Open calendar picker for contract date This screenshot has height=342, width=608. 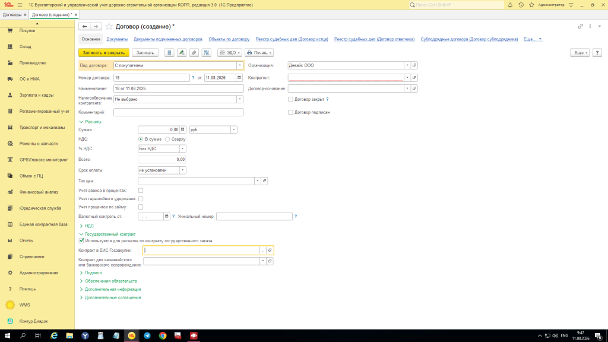tap(239, 78)
